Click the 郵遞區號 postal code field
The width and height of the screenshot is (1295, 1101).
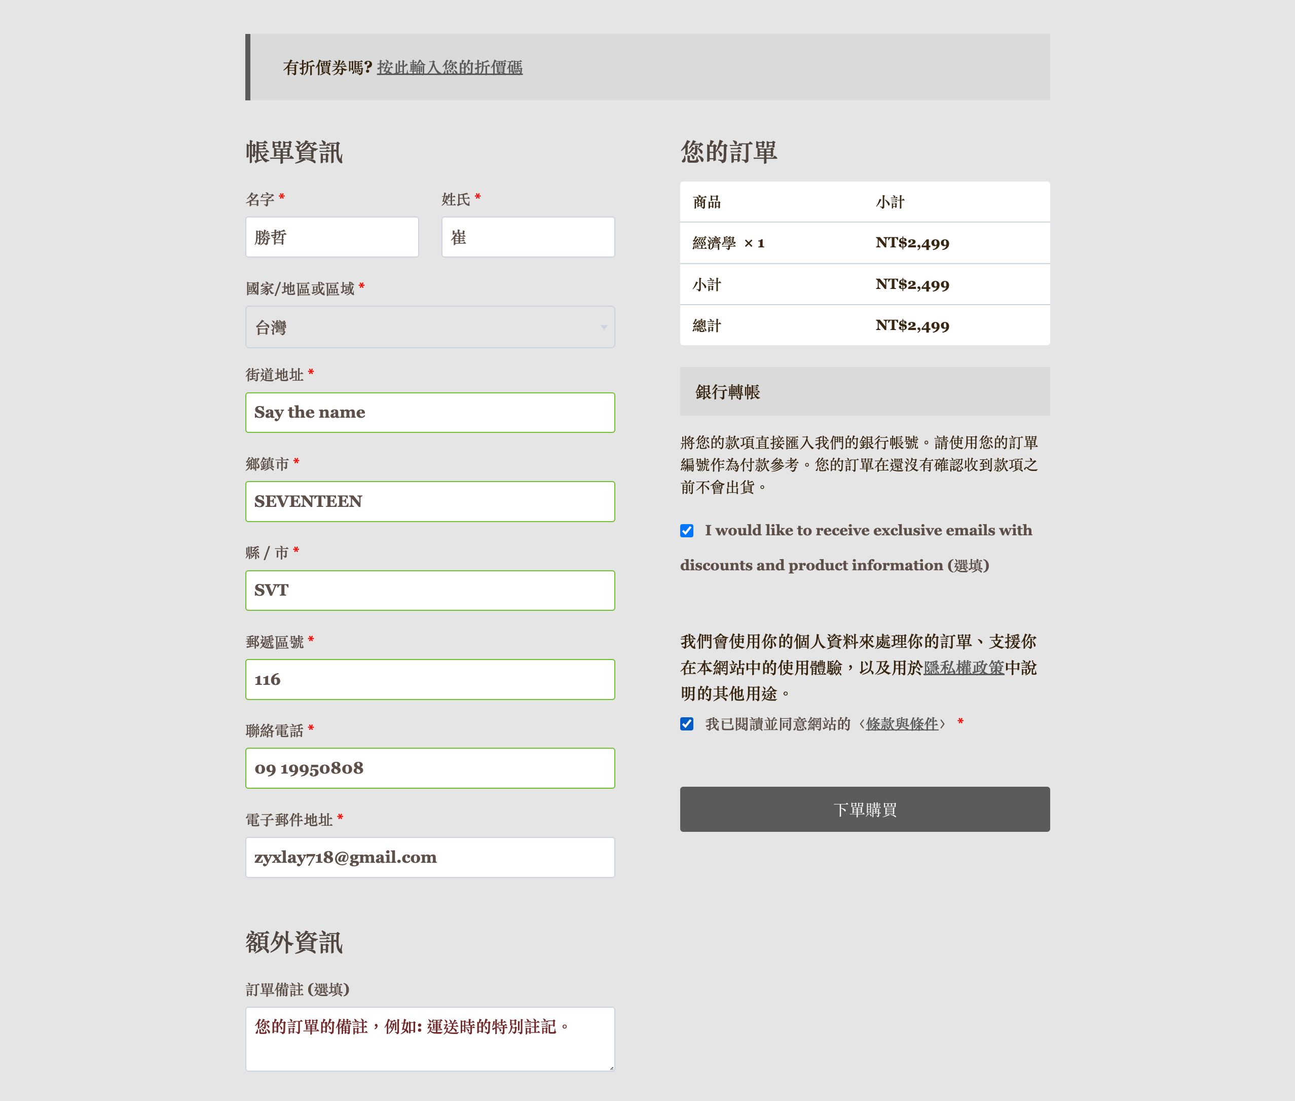click(x=430, y=680)
